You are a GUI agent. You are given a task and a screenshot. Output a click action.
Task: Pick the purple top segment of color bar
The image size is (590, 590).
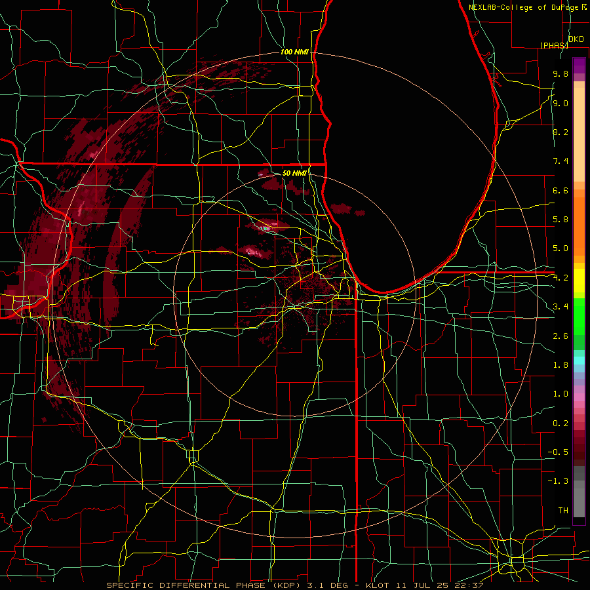point(579,66)
